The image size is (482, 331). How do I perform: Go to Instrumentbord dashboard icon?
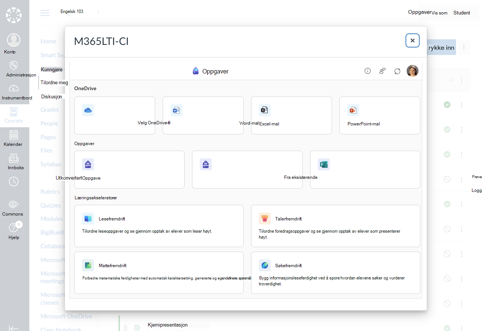pos(14,88)
